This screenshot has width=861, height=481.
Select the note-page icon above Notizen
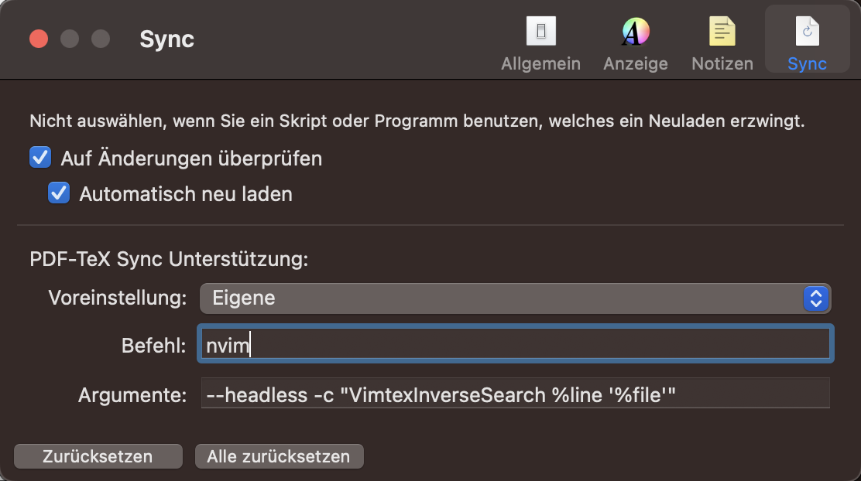[x=722, y=31]
